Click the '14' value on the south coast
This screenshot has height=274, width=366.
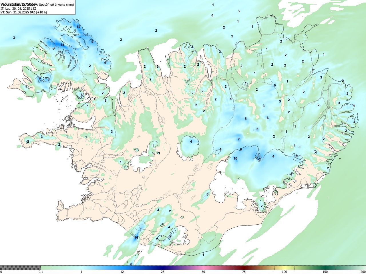coord(136,237)
